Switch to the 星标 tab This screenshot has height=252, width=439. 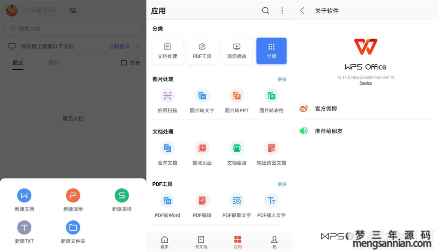(x=54, y=63)
